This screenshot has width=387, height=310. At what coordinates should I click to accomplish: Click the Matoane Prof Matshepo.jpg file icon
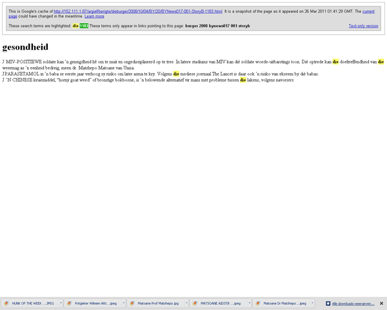point(132,304)
